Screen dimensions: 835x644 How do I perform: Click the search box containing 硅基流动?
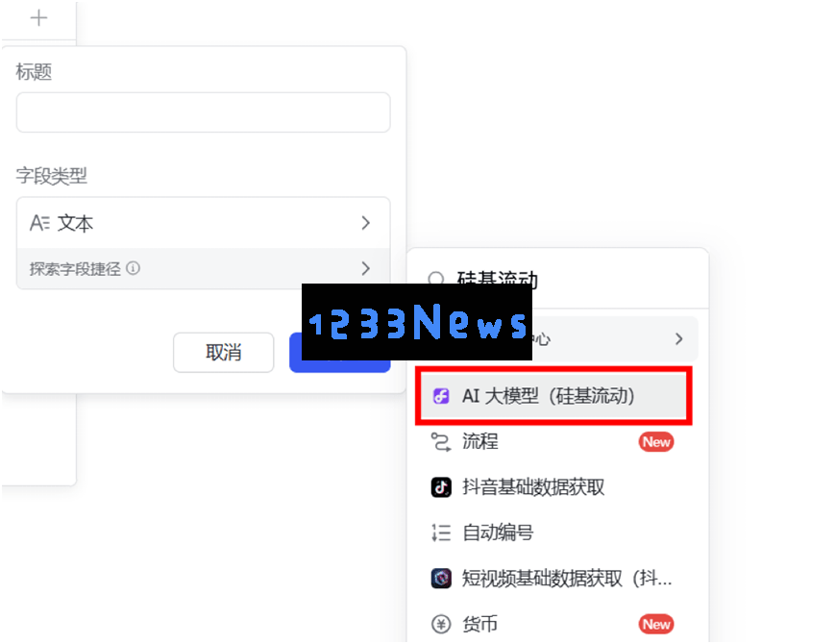558,279
